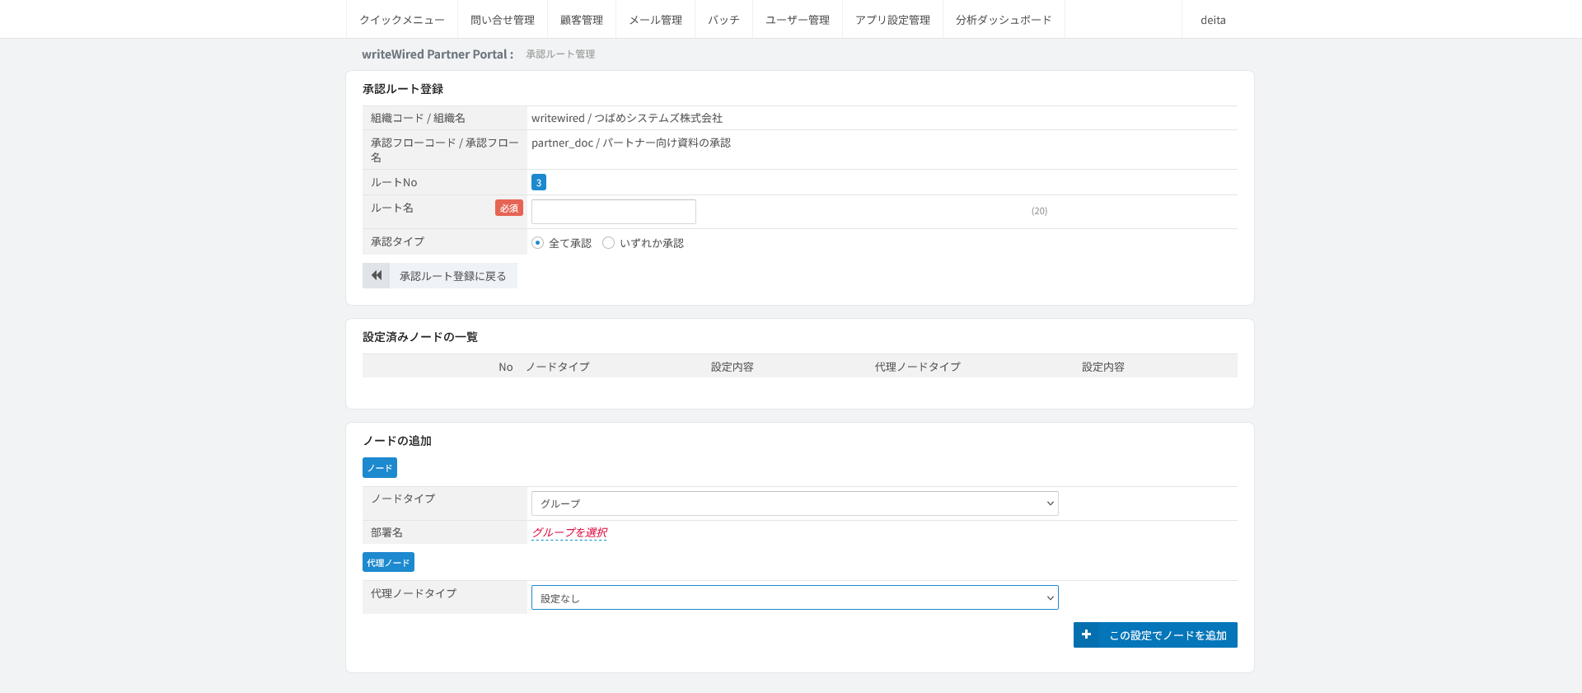Click the ノードの追加 heading
The image size is (1582, 693).
pyautogui.click(x=397, y=441)
